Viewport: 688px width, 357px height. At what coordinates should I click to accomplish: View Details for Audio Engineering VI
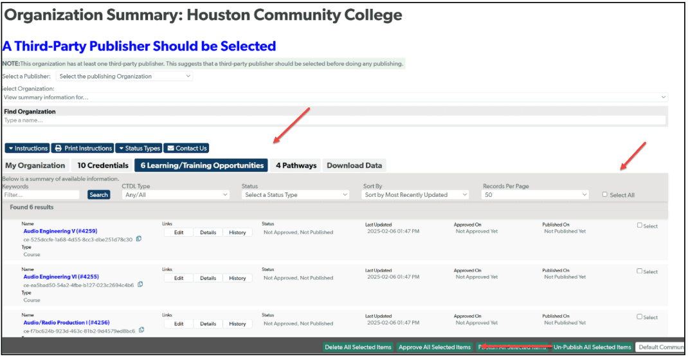tap(208, 279)
